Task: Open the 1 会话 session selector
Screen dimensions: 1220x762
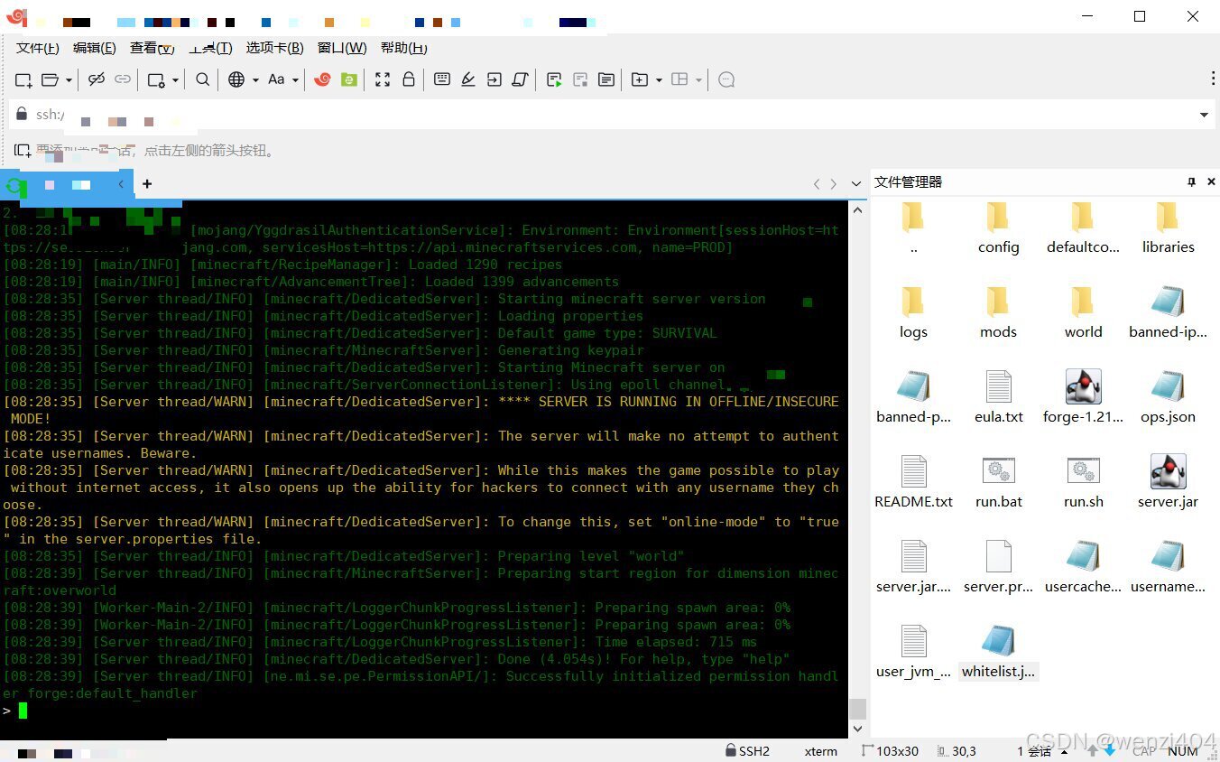Action: coord(1038,750)
